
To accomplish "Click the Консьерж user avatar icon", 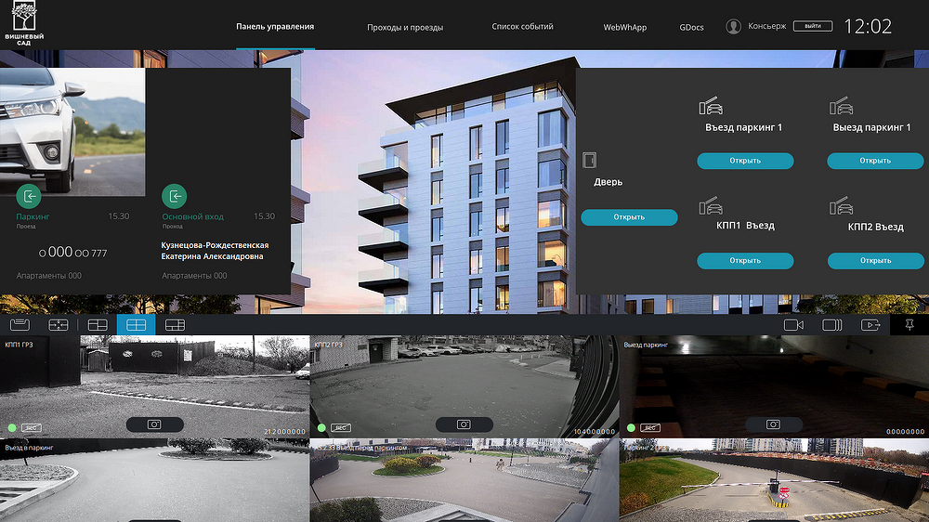I will click(x=734, y=27).
